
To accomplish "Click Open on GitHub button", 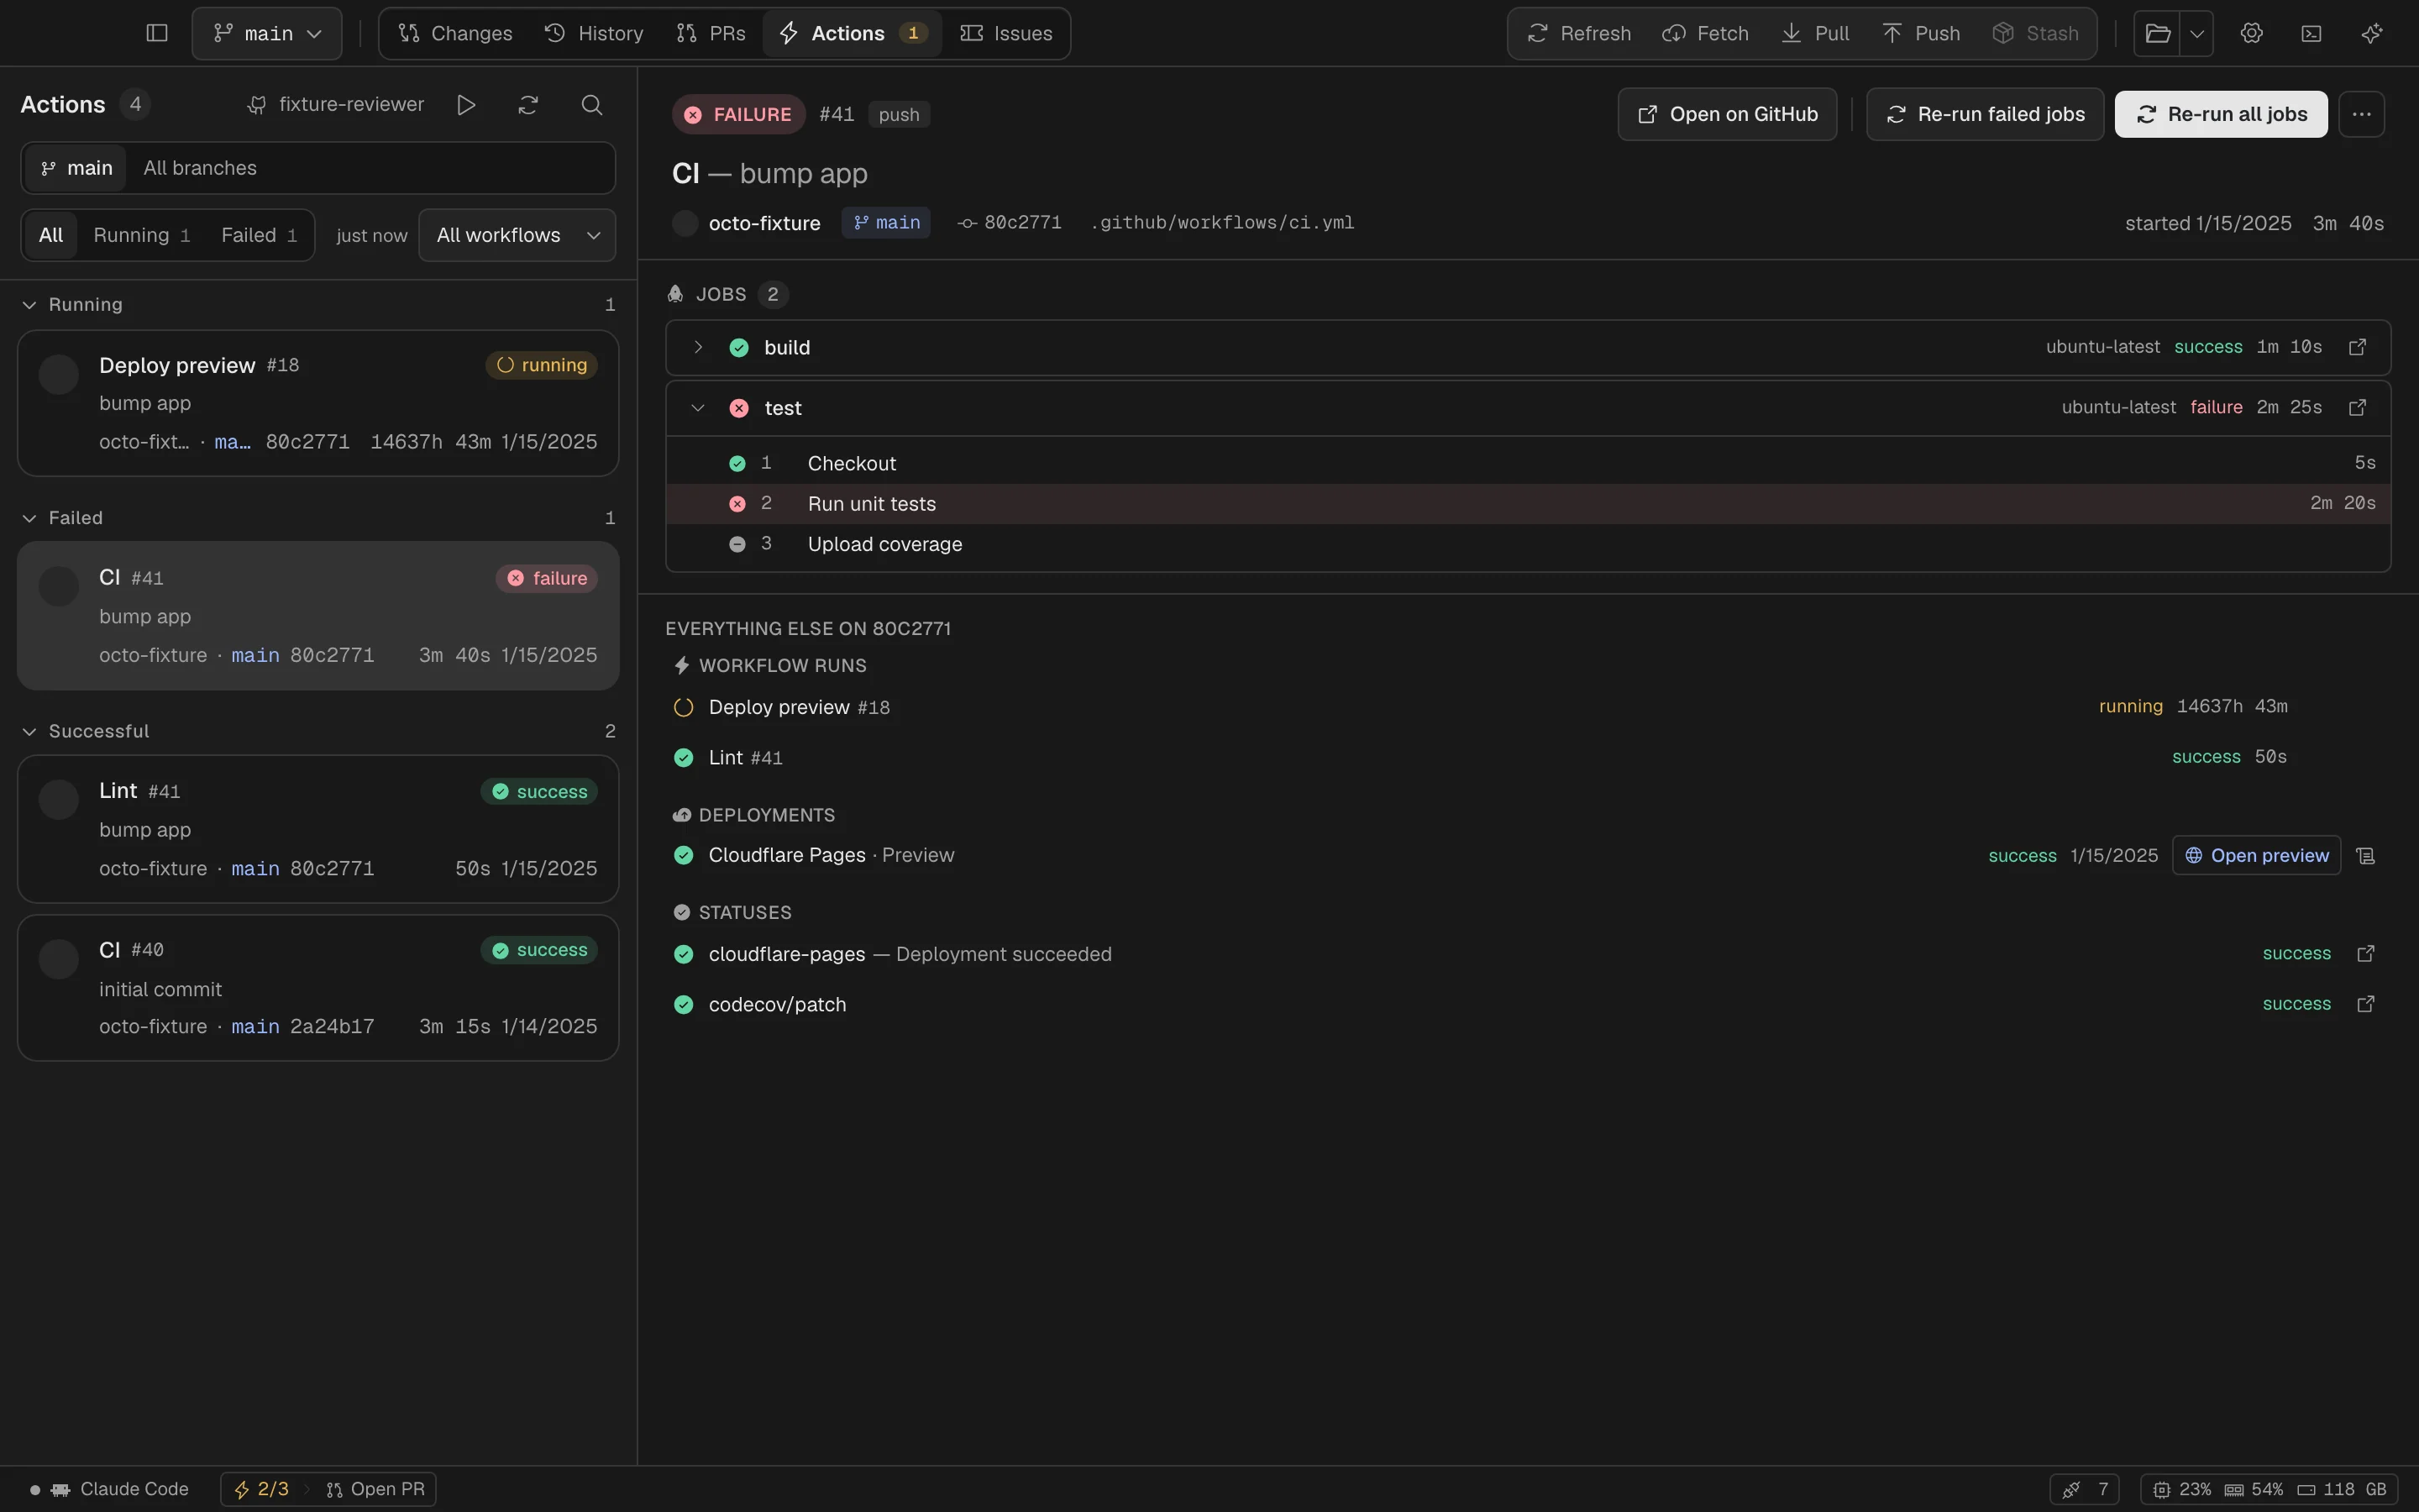I will tap(1727, 114).
